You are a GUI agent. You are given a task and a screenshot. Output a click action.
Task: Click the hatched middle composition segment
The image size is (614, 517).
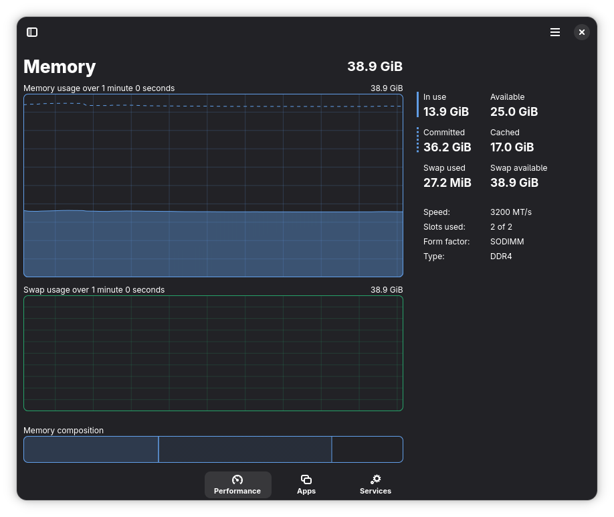(245, 449)
